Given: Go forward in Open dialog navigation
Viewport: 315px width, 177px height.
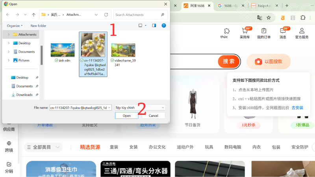Looking at the screenshot, I should (x=17, y=15).
